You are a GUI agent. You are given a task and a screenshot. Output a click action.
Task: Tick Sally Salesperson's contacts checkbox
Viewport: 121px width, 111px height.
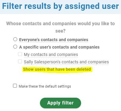pos(20,62)
